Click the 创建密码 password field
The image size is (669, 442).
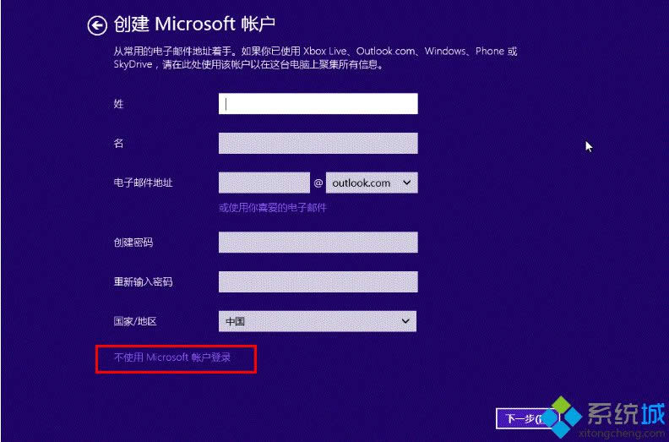(x=318, y=243)
